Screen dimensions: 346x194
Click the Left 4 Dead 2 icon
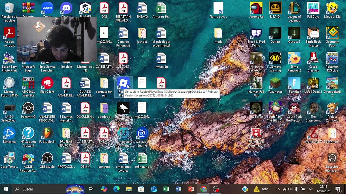click(313, 85)
